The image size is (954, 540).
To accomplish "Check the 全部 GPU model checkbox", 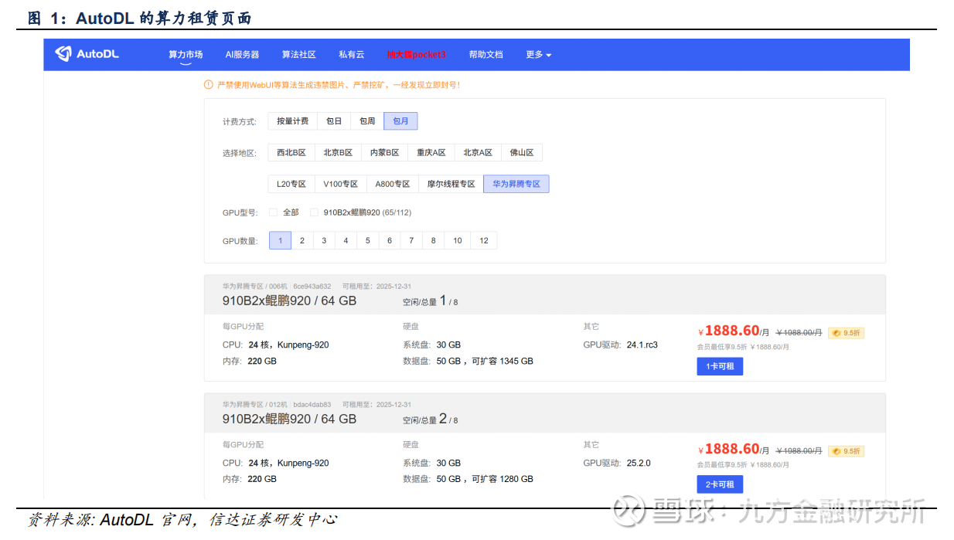I will coord(273,212).
